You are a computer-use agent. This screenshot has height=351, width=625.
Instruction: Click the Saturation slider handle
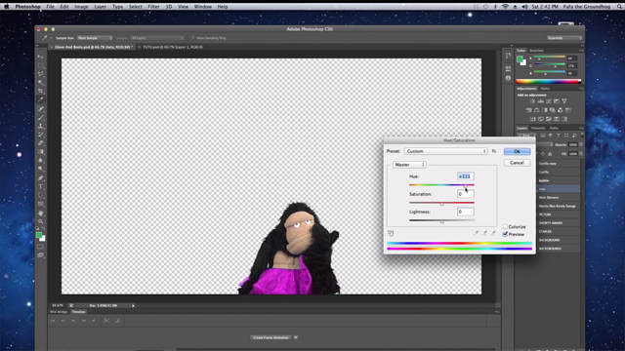(441, 204)
